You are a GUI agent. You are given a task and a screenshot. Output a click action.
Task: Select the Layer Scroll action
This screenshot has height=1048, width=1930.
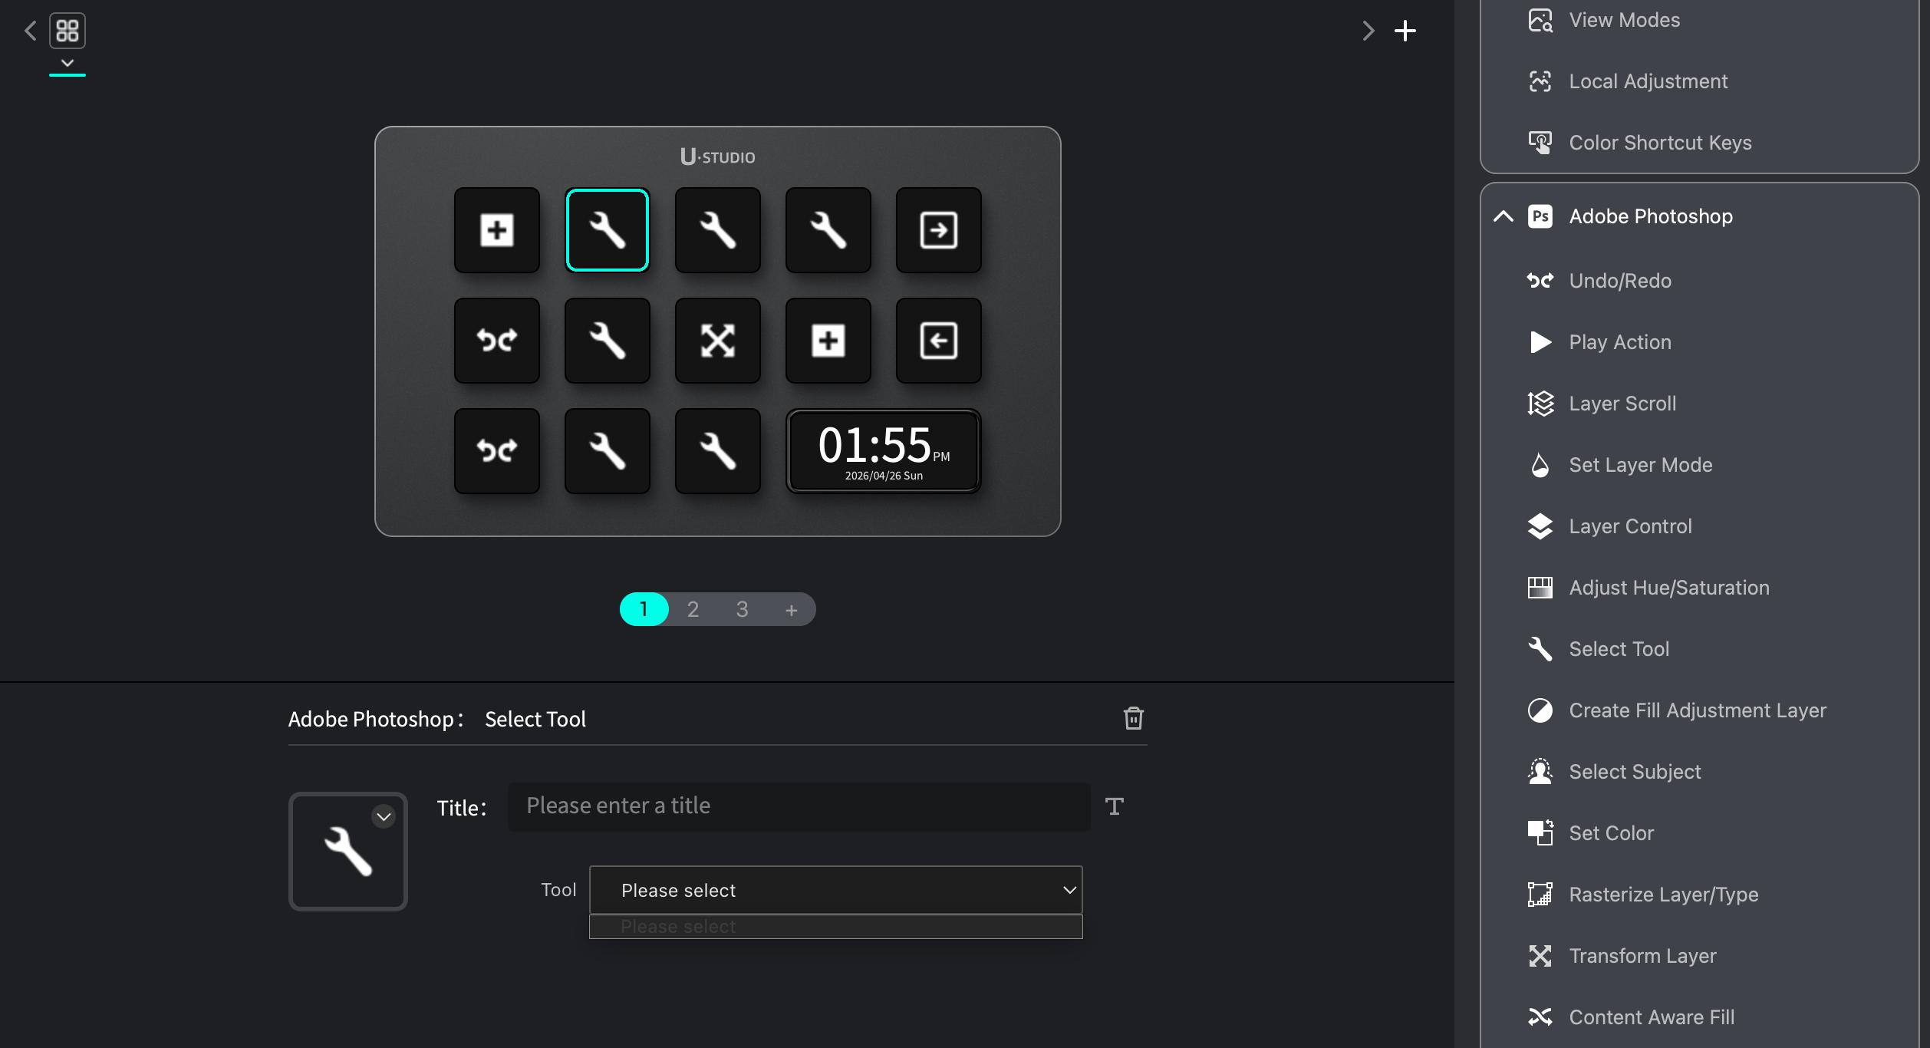[x=1622, y=403]
